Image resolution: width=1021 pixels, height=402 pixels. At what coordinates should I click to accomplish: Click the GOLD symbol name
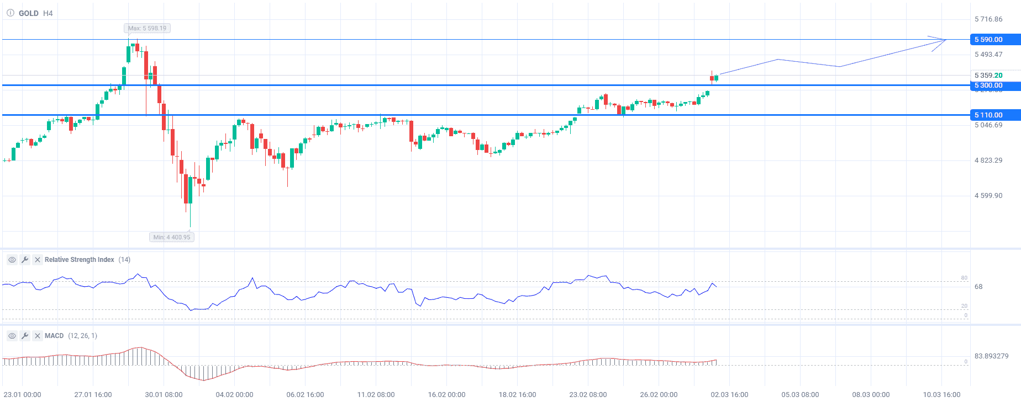pyautogui.click(x=29, y=13)
